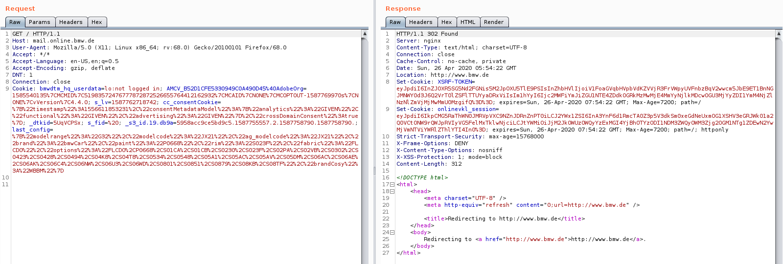This screenshot has height=264, width=783.
Task: Click the 'X-Content-Type-Options: nosniff' line
Action: click(449, 150)
